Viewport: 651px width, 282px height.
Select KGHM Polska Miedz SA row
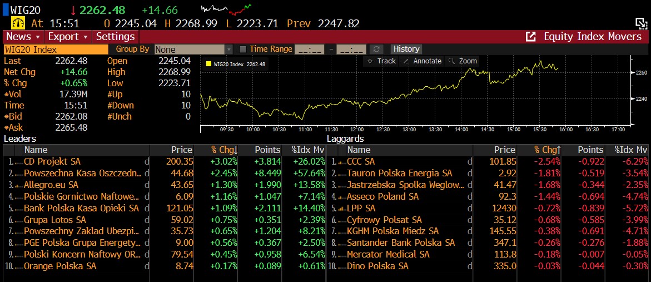488,231
